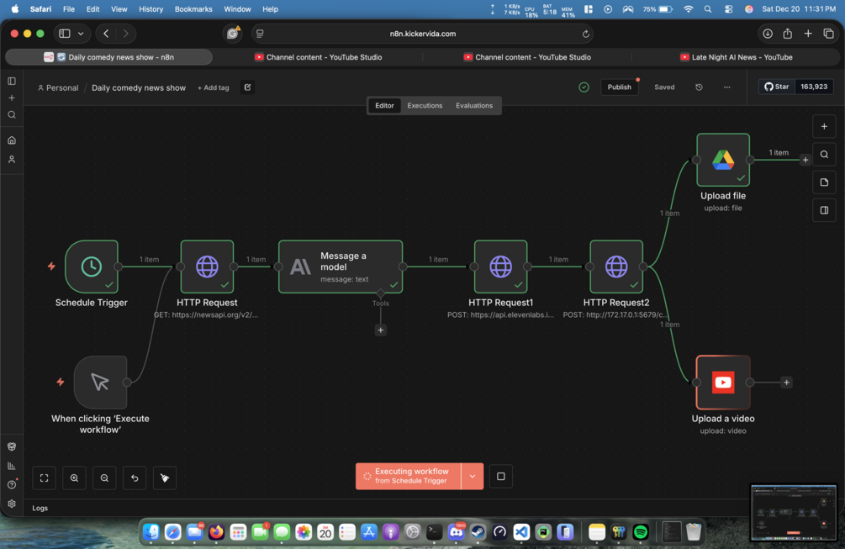The width and height of the screenshot is (845, 549).
Task: Switch to the Editor tab
Action: [384, 105]
